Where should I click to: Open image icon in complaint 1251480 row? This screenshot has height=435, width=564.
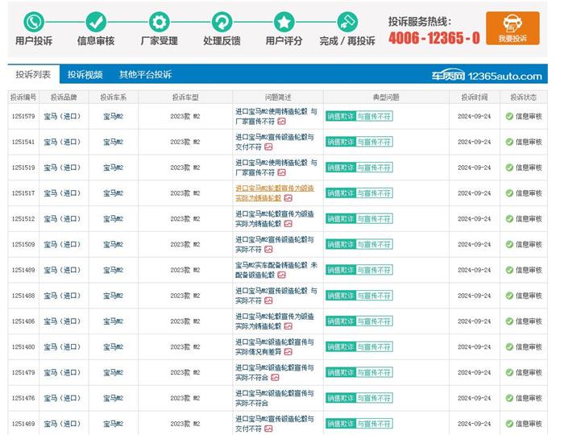(288, 352)
